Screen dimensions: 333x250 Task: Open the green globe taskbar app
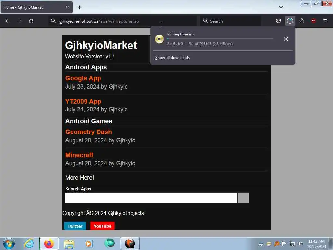point(110,243)
